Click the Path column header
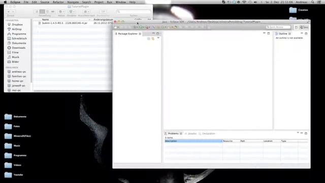The height and width of the screenshot is (183, 325). tap(251, 141)
